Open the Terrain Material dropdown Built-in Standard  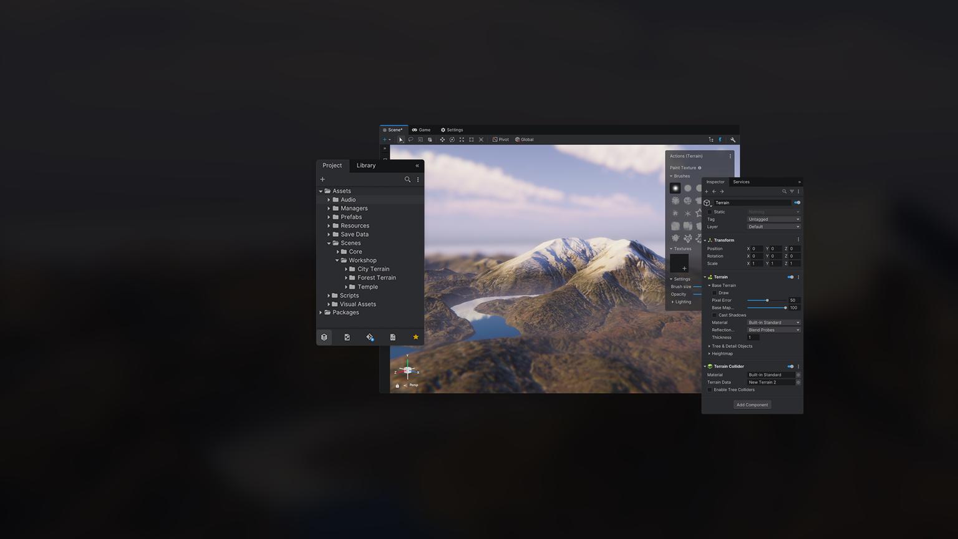[773, 323]
